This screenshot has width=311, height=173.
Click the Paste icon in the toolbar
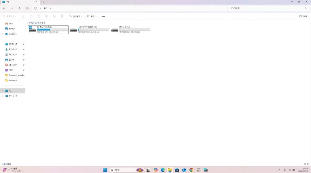(x=39, y=16)
